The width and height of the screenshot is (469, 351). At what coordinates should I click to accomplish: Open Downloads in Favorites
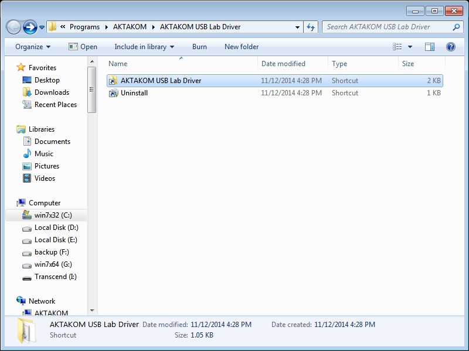52,92
